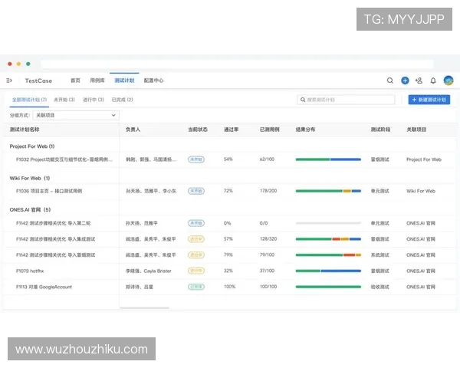Show the 进行中 (3) filter tab

point(94,100)
